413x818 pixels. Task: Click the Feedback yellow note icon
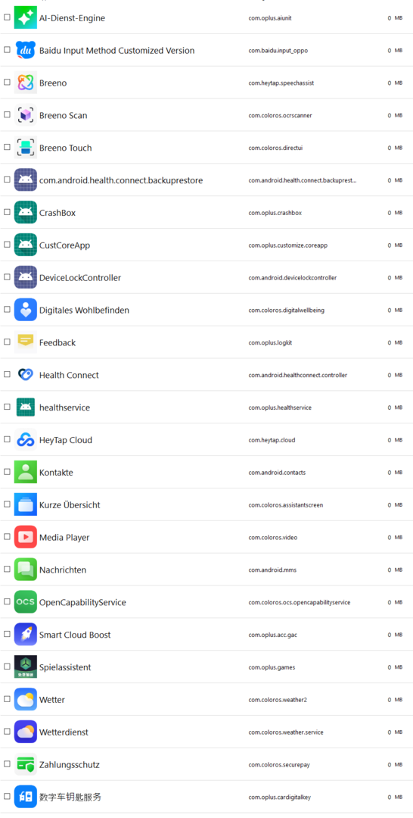(x=26, y=342)
